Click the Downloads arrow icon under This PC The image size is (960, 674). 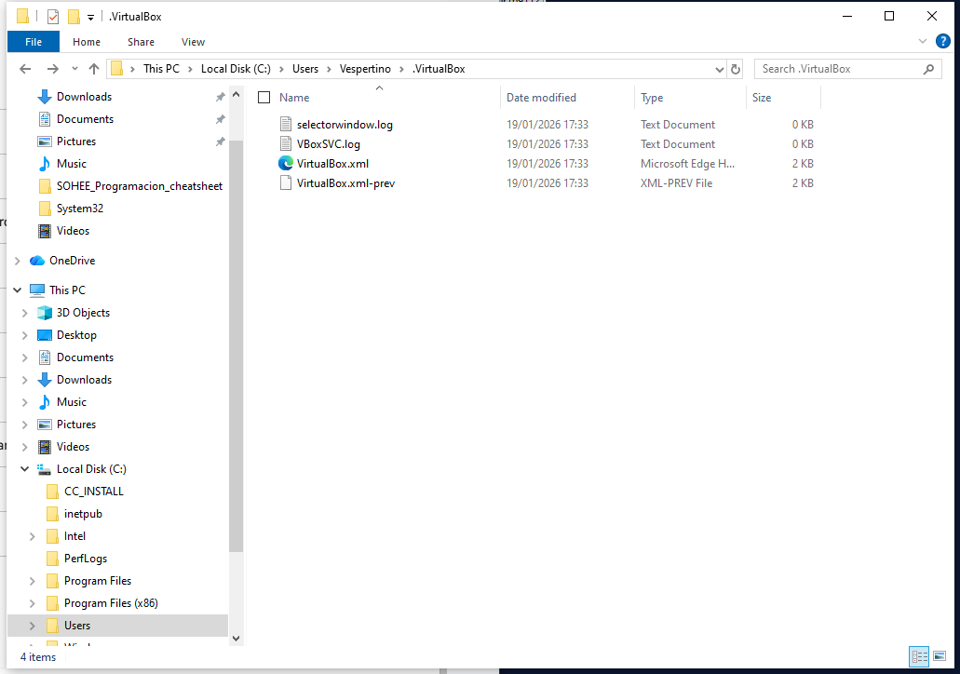tap(45, 380)
